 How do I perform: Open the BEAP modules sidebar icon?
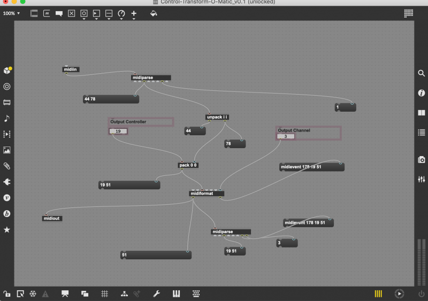point(7,213)
